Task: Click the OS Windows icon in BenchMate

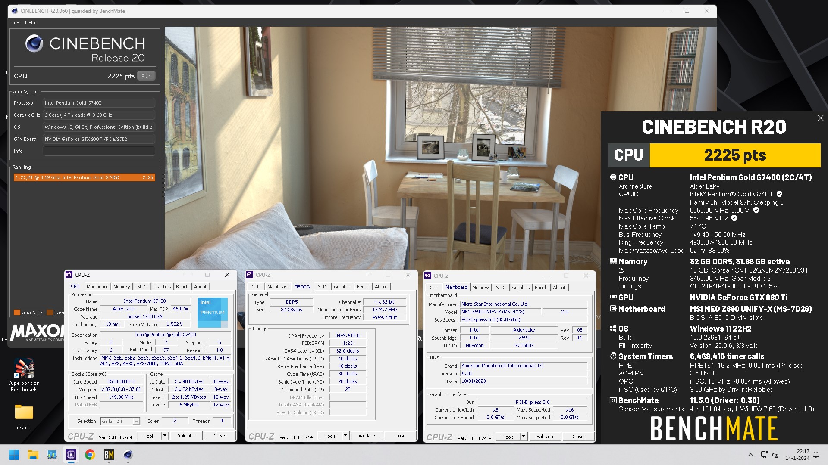Action: [x=613, y=329]
